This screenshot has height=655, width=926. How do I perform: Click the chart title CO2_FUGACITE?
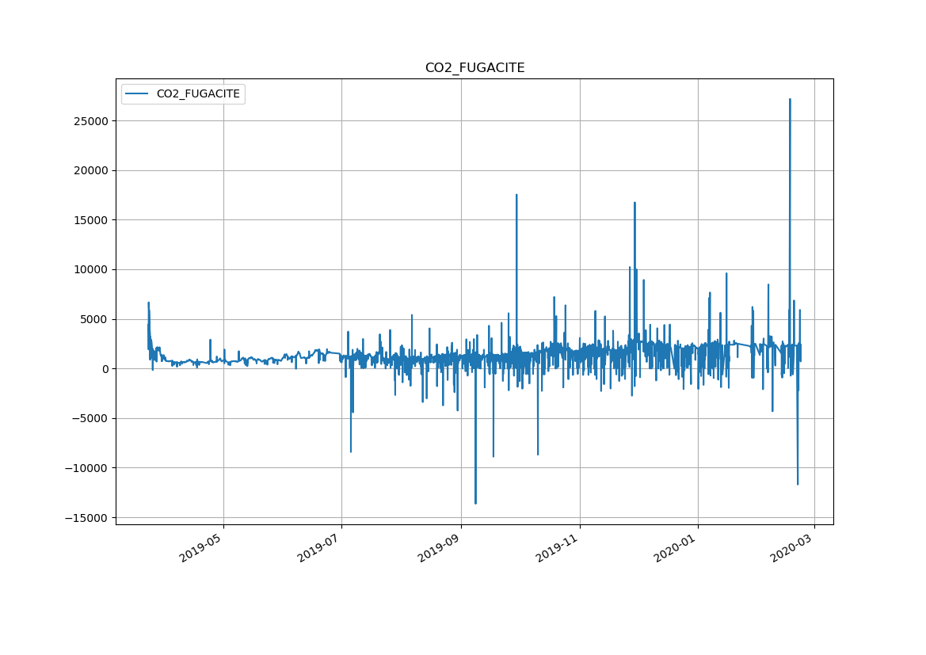(474, 68)
